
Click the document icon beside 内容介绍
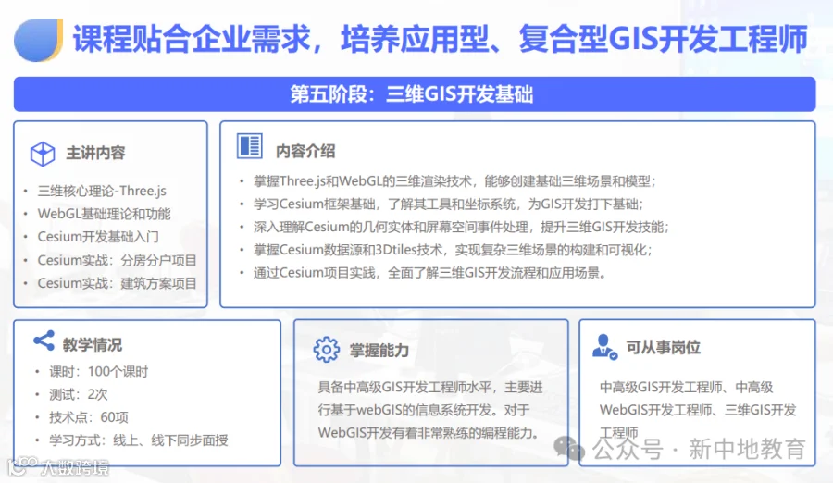(250, 146)
